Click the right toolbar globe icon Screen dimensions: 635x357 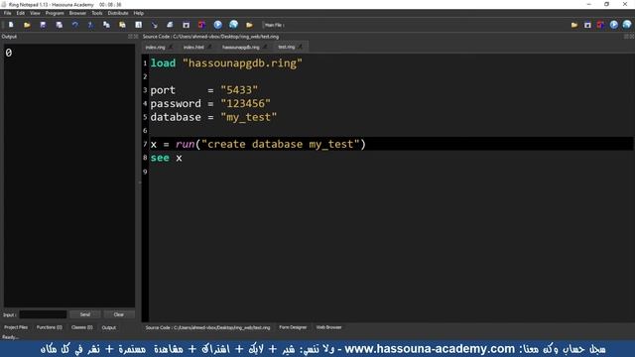627,25
